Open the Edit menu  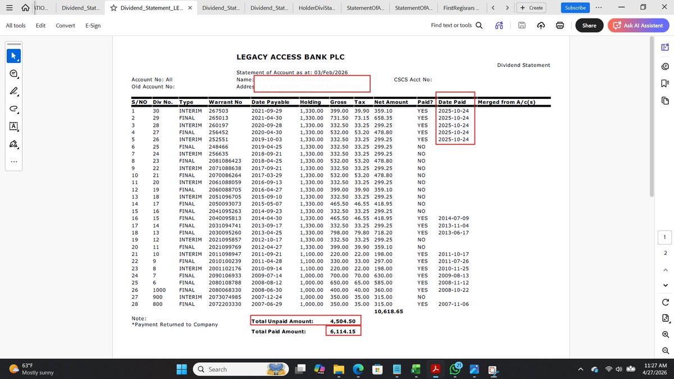click(x=40, y=25)
